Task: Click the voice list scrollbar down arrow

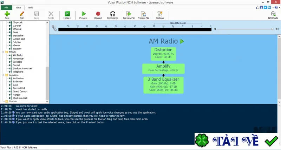Action: point(47,102)
